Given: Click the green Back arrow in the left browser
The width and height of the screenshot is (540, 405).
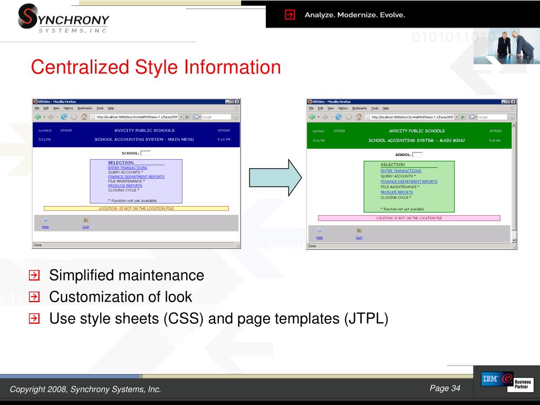Looking at the screenshot, I should (x=37, y=117).
